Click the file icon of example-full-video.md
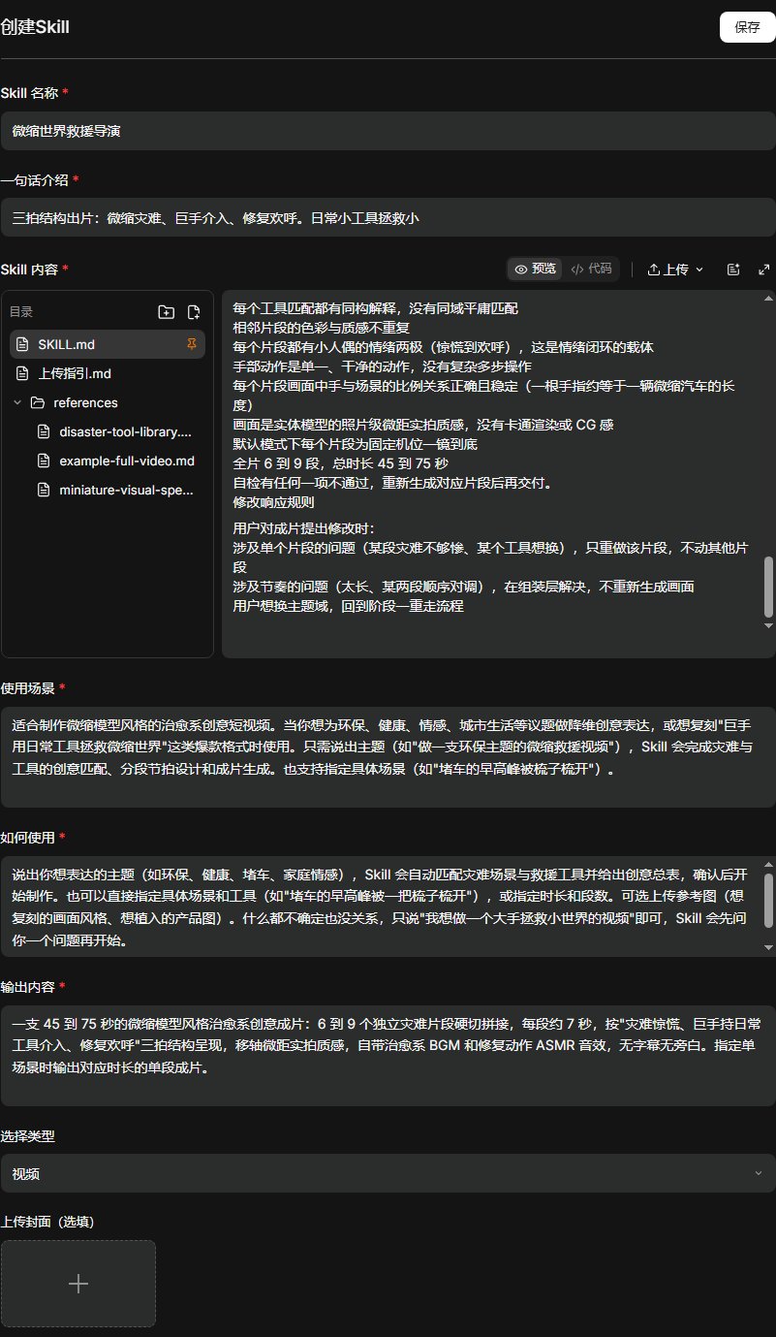 (x=43, y=461)
